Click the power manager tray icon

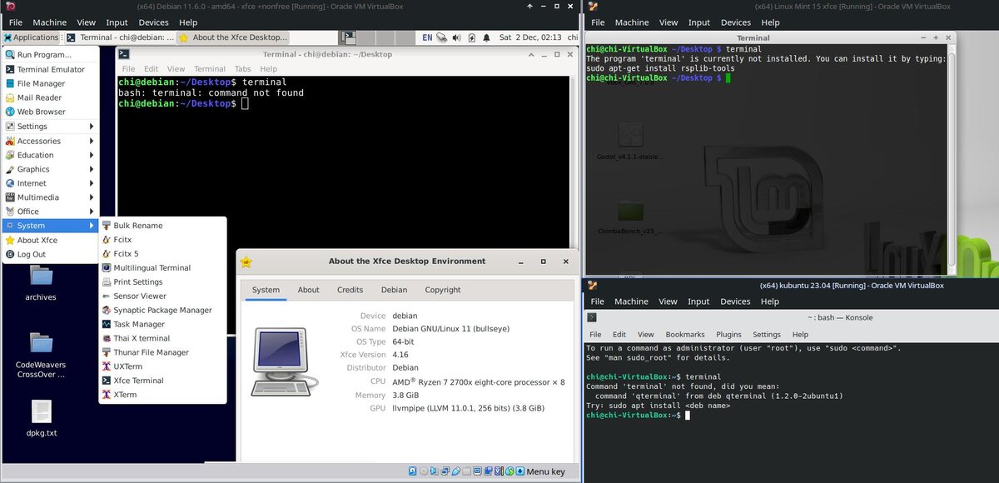472,37
